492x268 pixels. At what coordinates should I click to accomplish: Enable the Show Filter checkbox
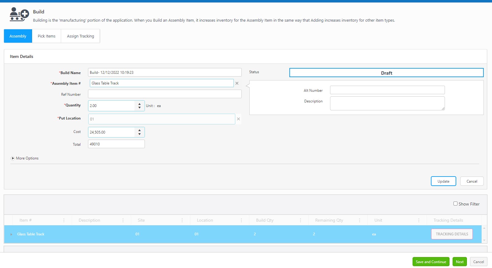pos(455,204)
